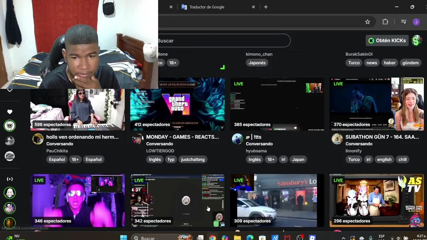The height and width of the screenshot is (240, 427).
Task: Select the news tag under BurakSakinOl
Action: (372, 63)
